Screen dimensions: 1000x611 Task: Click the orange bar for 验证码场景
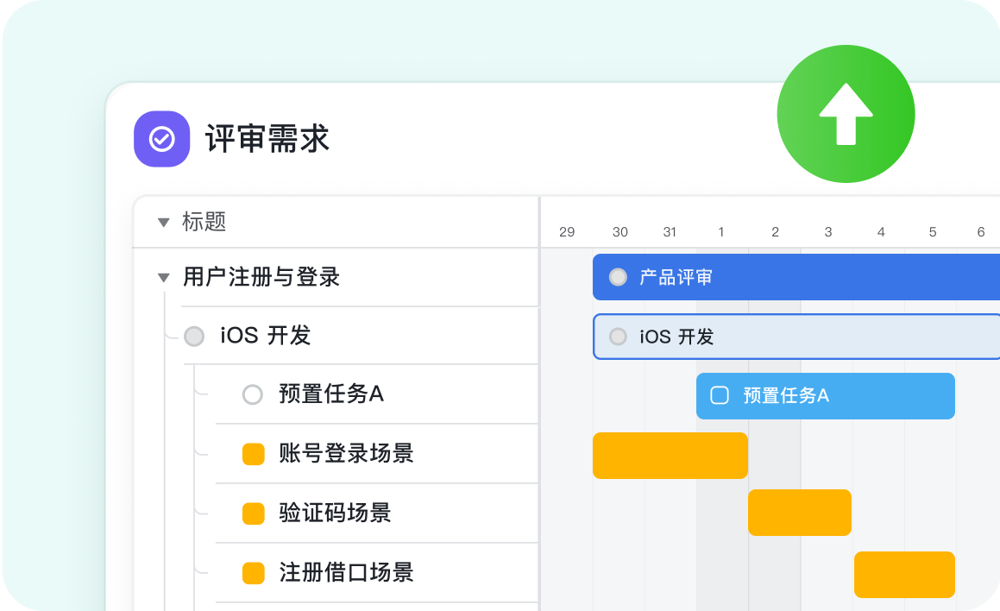799,513
